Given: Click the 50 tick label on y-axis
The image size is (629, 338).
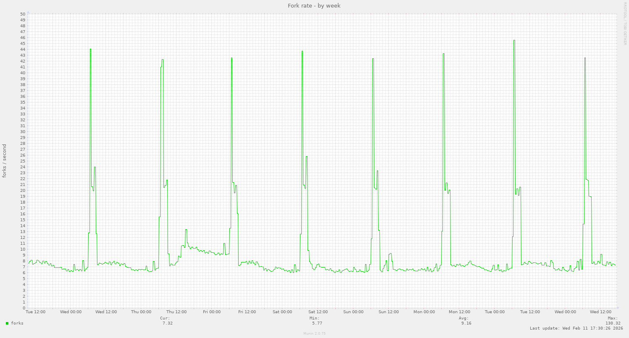Looking at the screenshot, I should click(23, 14).
